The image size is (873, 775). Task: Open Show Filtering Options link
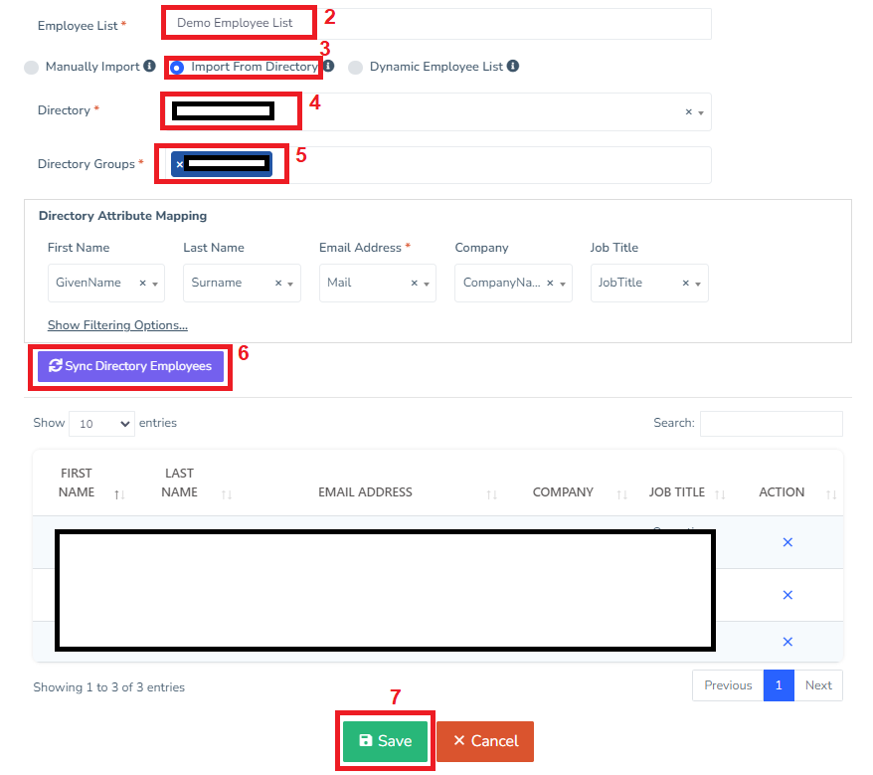117,325
